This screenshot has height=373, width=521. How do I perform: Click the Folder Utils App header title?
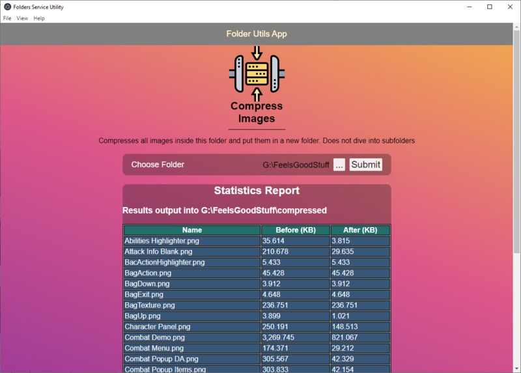point(257,34)
